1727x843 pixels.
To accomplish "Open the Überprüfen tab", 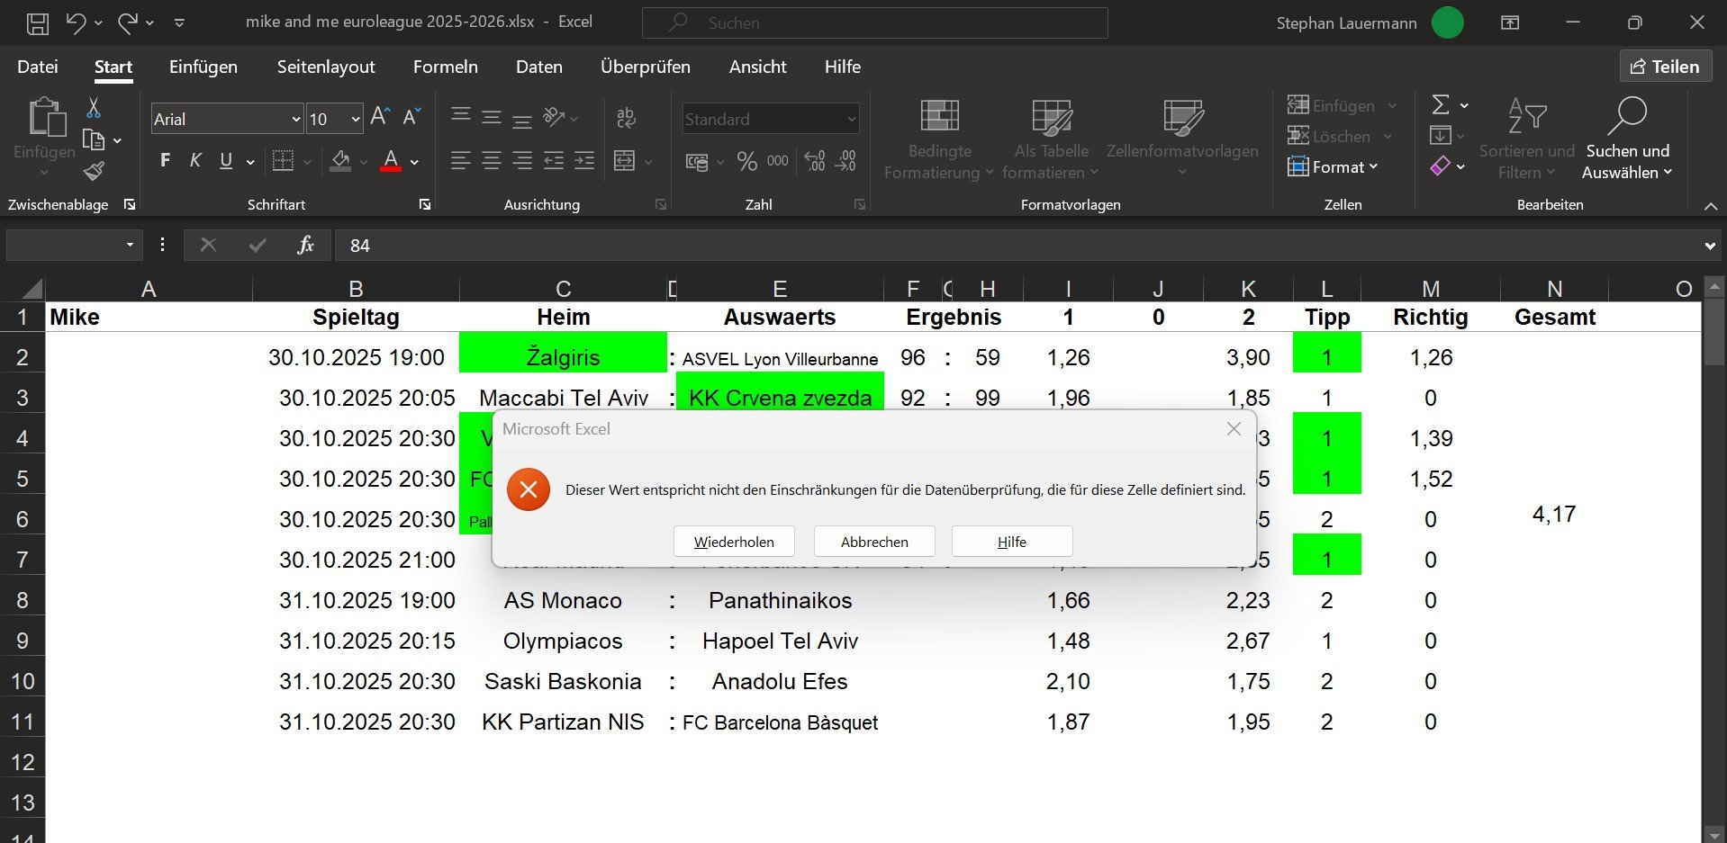I will click(646, 67).
